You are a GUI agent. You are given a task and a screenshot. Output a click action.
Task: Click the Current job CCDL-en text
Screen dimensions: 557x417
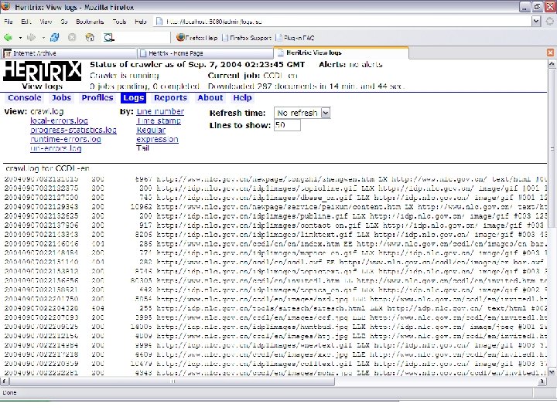252,76
